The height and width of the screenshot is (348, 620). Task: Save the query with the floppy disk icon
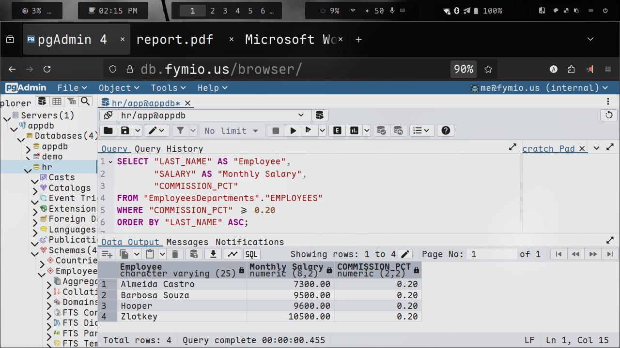click(125, 130)
